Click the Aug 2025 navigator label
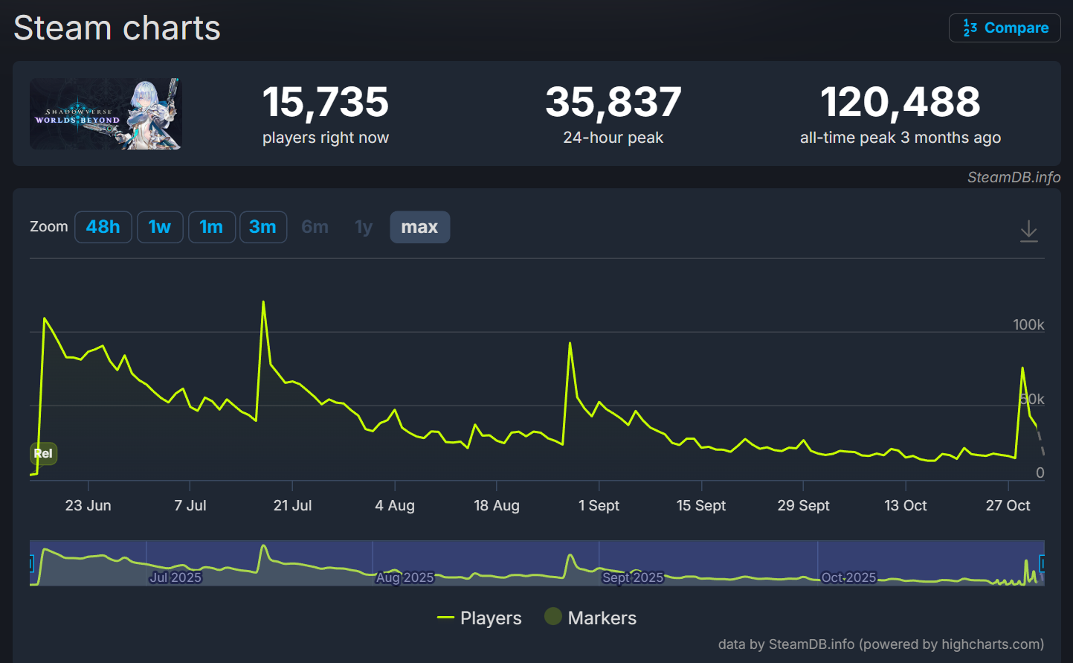Screen dimensions: 1073x663 [405, 577]
